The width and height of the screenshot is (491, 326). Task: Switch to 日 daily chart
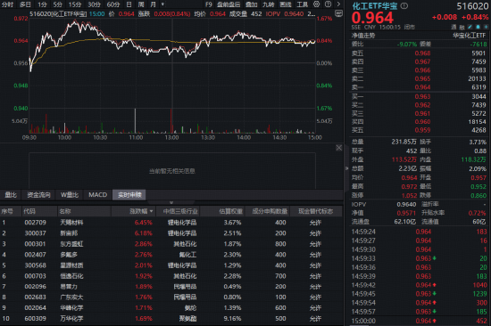coord(129,4)
